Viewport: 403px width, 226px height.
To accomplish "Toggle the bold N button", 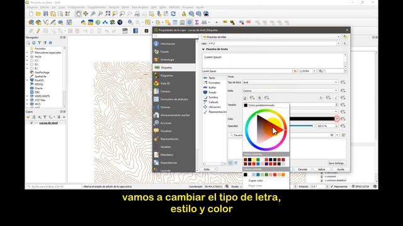I will click(321, 98).
